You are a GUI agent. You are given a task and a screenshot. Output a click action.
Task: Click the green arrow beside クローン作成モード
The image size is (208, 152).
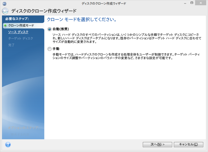[x=5, y=26]
